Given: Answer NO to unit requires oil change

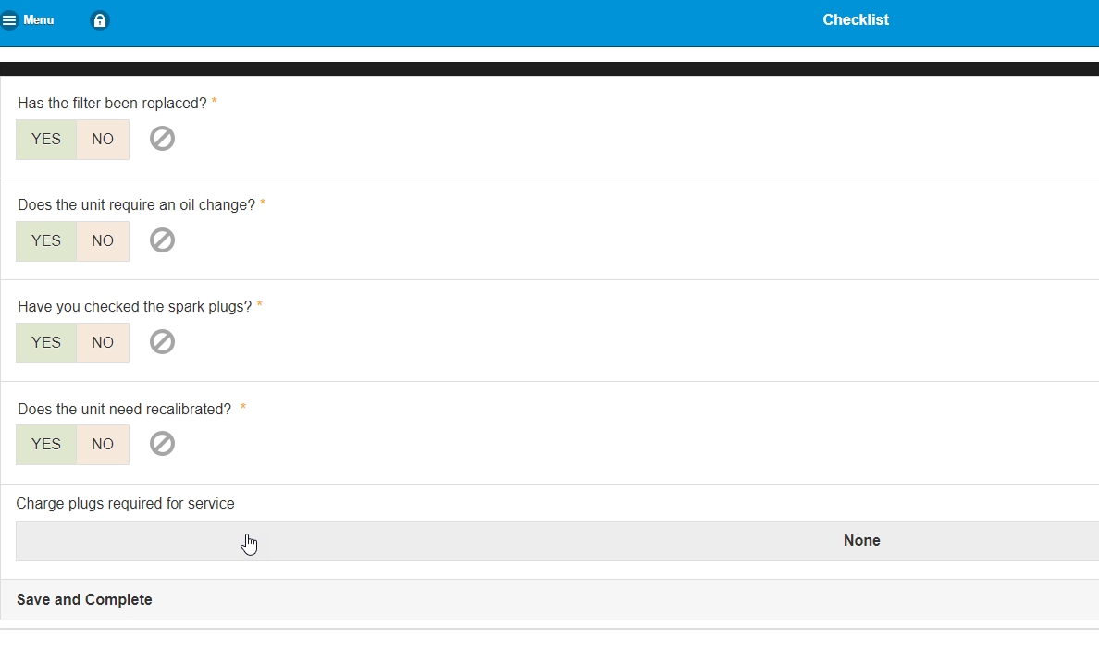Looking at the screenshot, I should tap(103, 241).
